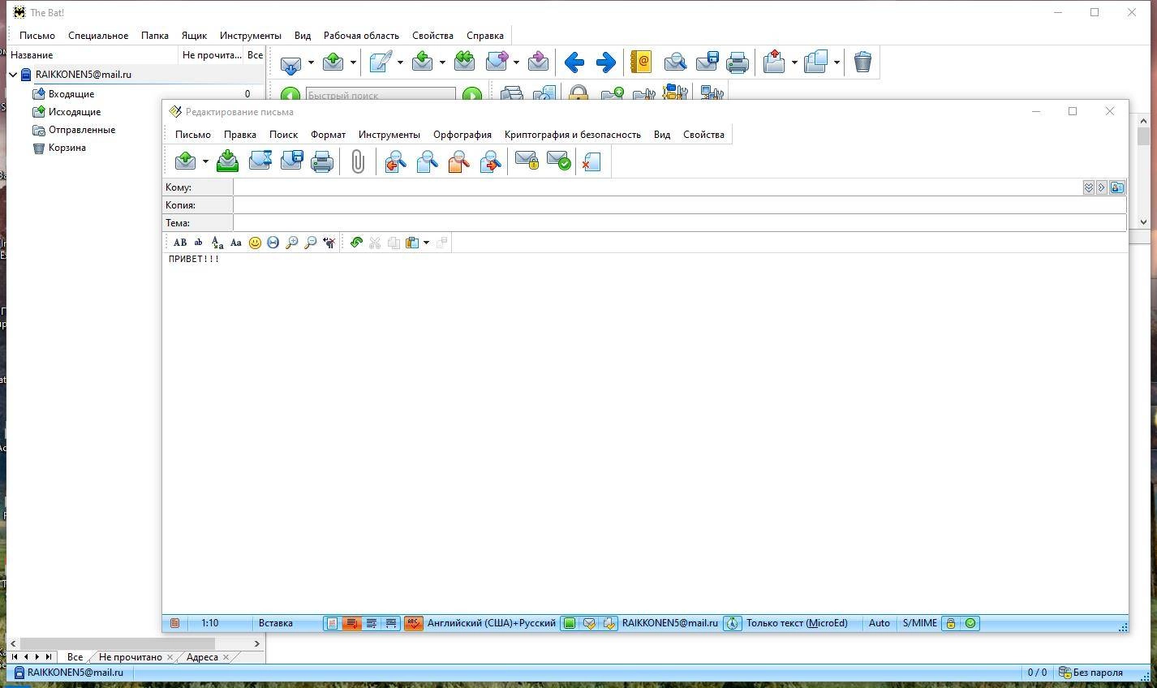Screen dimensions: 1157x688
Task: Open the address book icon in the main toolbar
Action: [641, 62]
